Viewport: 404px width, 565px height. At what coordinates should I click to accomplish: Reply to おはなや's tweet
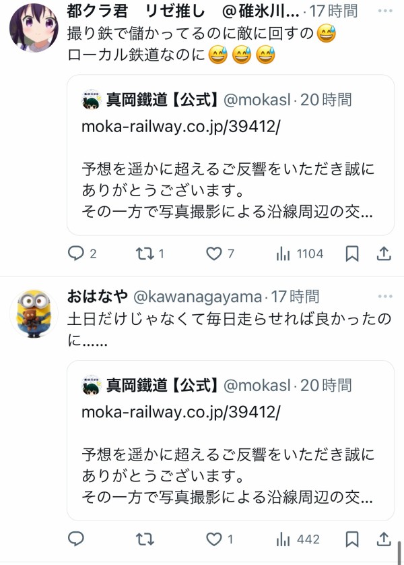76,539
